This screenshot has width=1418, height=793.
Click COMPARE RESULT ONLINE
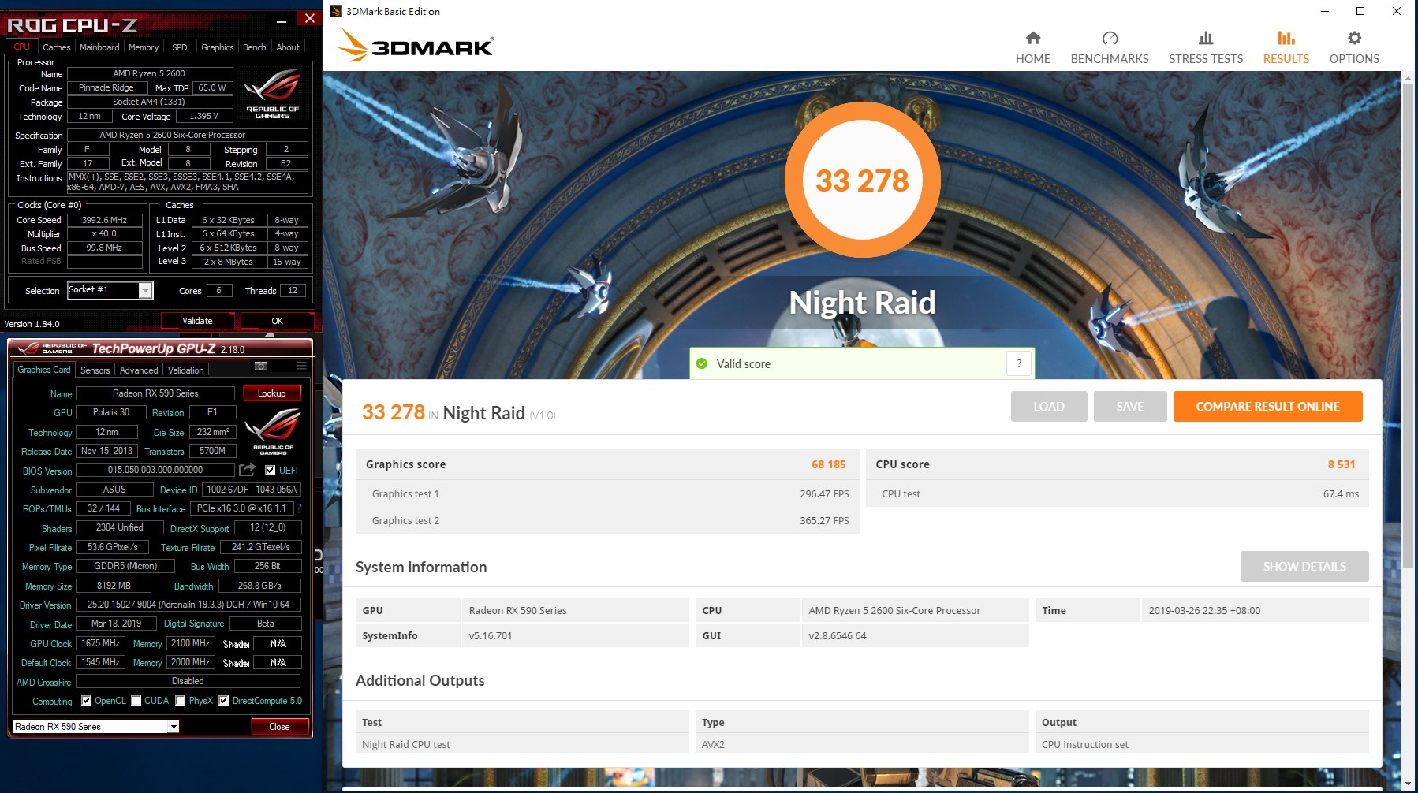(1267, 406)
